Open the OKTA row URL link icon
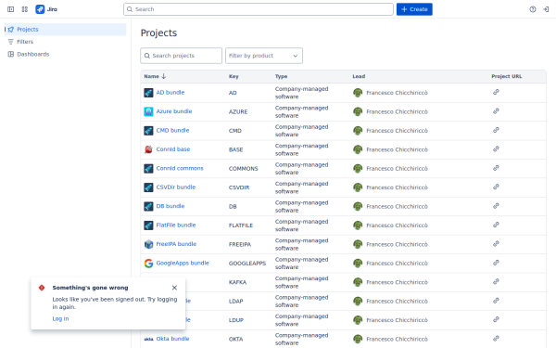Image resolution: width=556 pixels, height=348 pixels. pos(496,339)
